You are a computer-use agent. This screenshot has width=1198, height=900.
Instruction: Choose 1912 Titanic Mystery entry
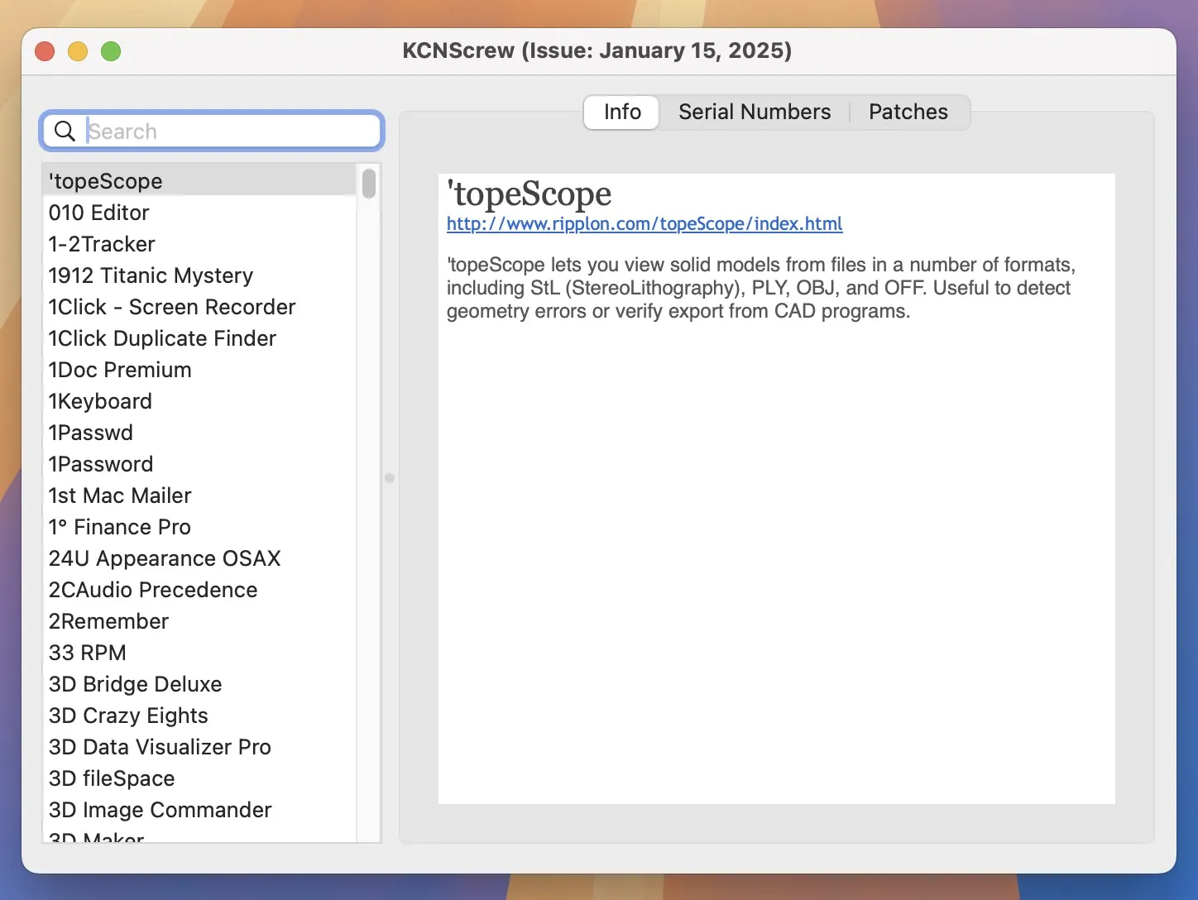coord(199,275)
